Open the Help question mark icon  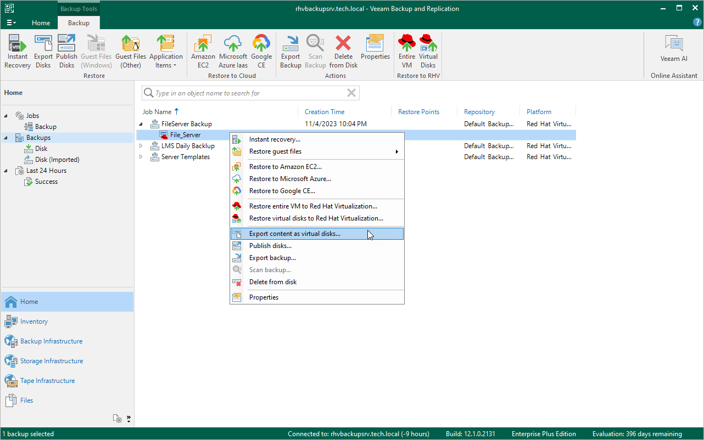point(697,22)
